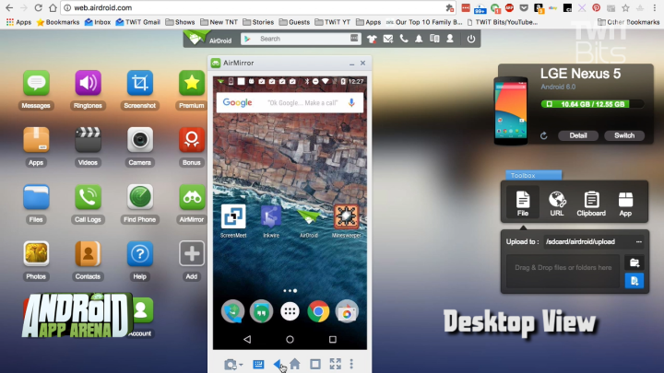Click the Shows bookmark folder in bookmarks bar
This screenshot has width=664, height=373.
[x=184, y=21]
